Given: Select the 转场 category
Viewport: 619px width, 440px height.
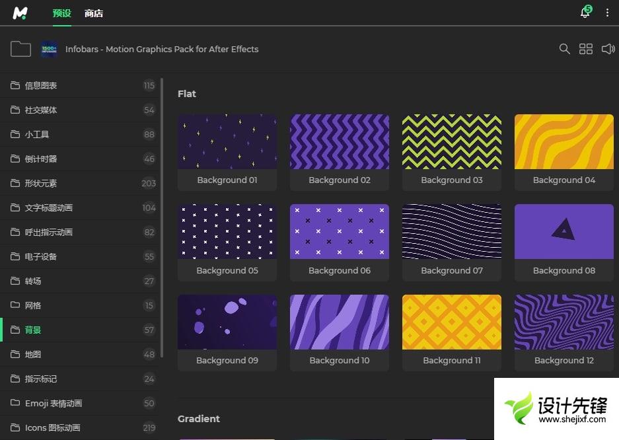Looking at the screenshot, I should coord(33,281).
